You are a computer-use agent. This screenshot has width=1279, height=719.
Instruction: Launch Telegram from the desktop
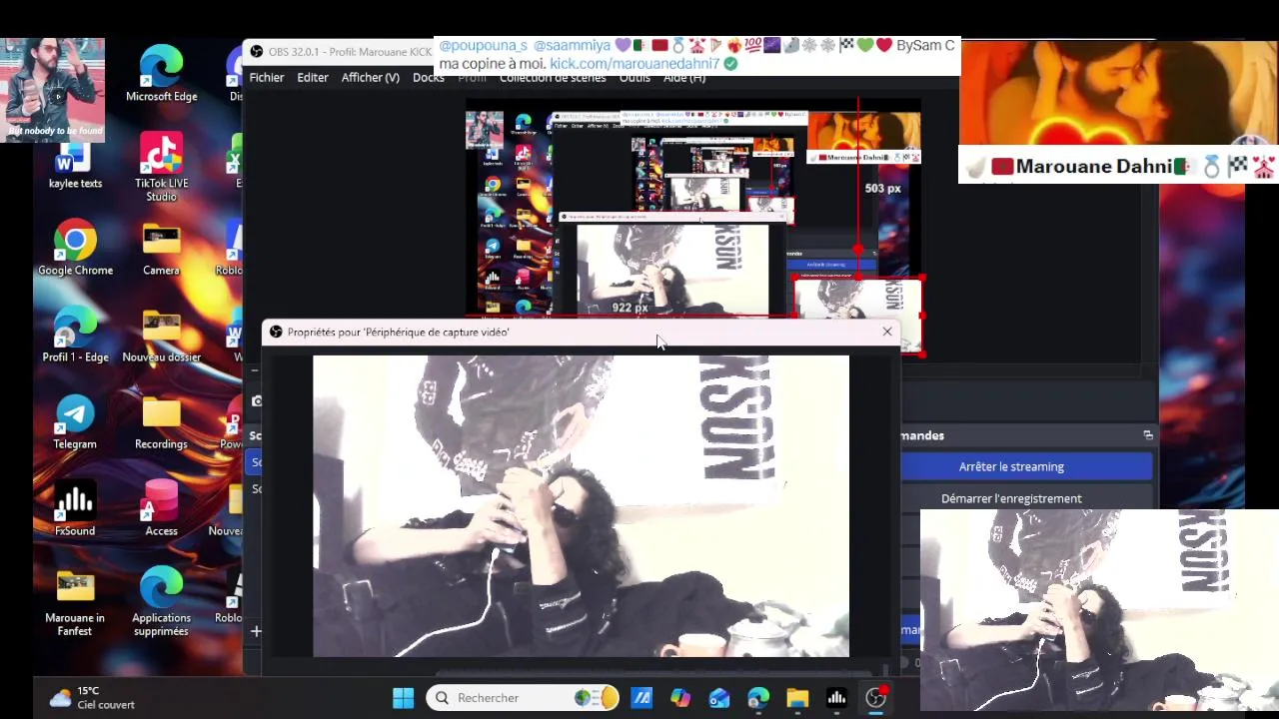[75, 421]
